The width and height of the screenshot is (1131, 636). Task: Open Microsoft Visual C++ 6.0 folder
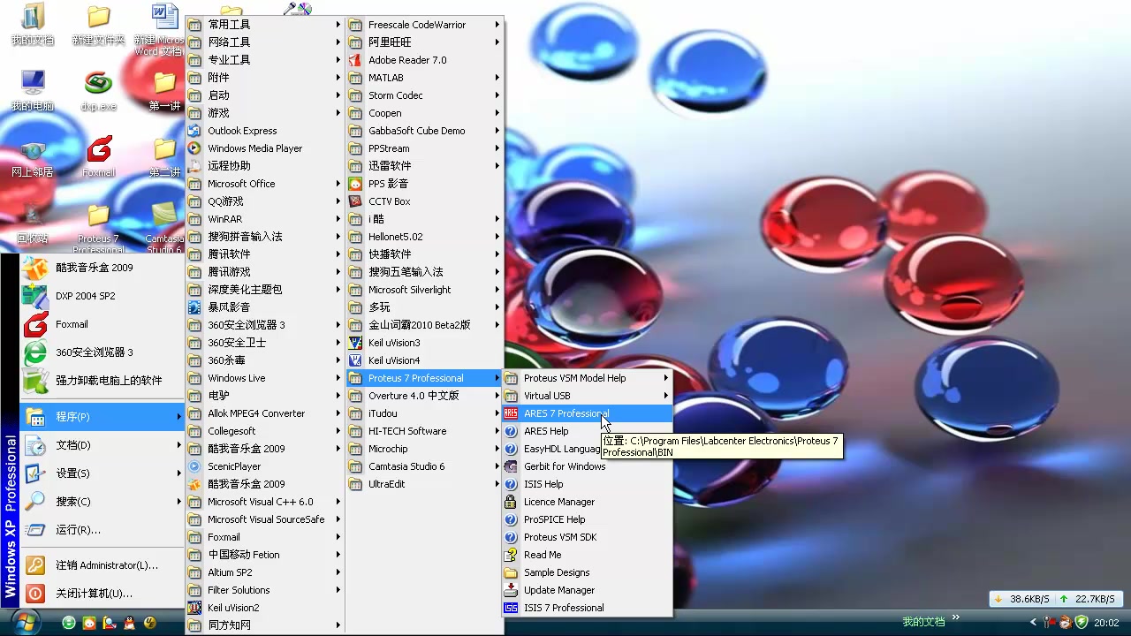[264, 502]
